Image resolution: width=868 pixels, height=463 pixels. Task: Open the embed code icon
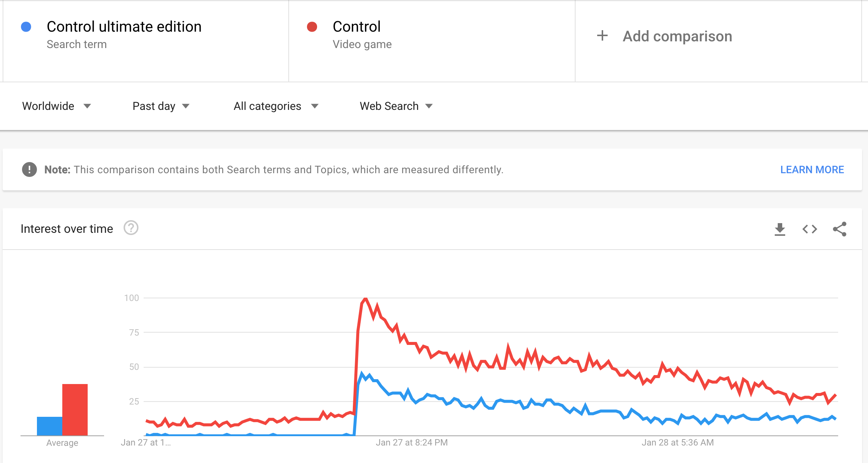pos(810,229)
